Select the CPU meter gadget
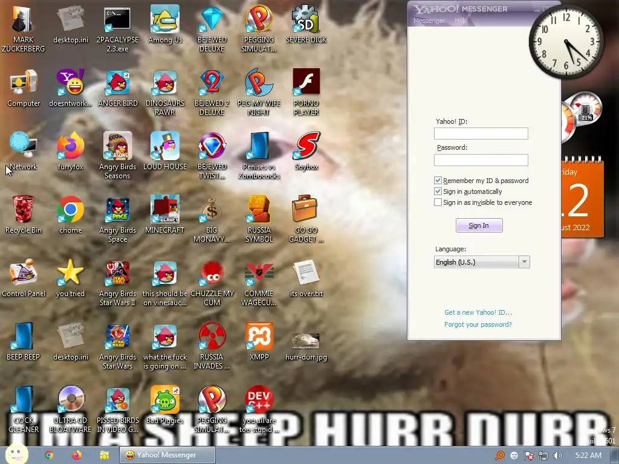This screenshot has width=619, height=464. coord(581,115)
